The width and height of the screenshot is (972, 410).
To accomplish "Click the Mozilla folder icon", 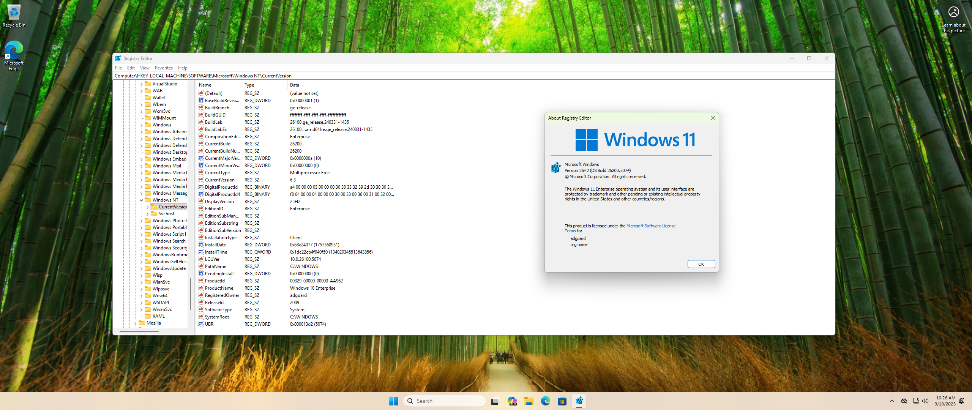I will coord(142,323).
